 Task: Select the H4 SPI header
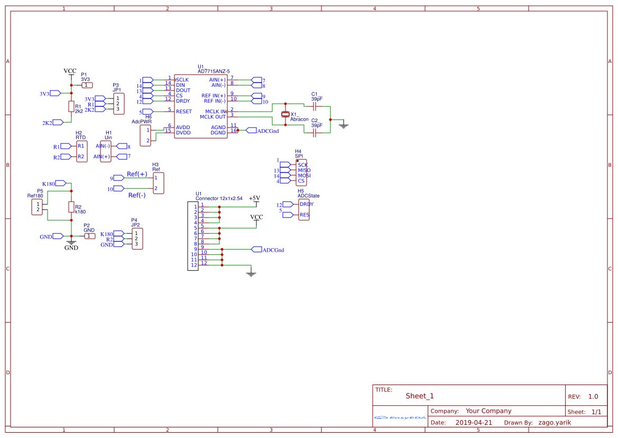301,172
